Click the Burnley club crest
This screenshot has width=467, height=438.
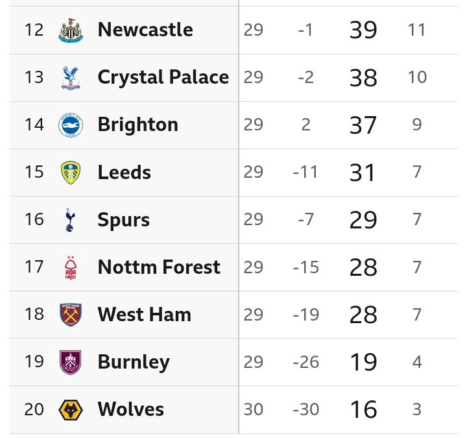71,362
